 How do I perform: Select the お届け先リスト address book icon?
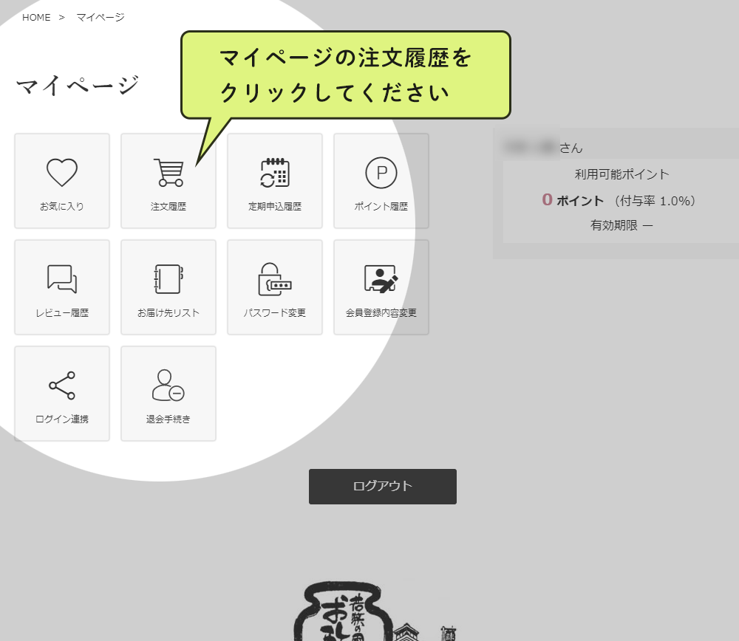click(168, 287)
